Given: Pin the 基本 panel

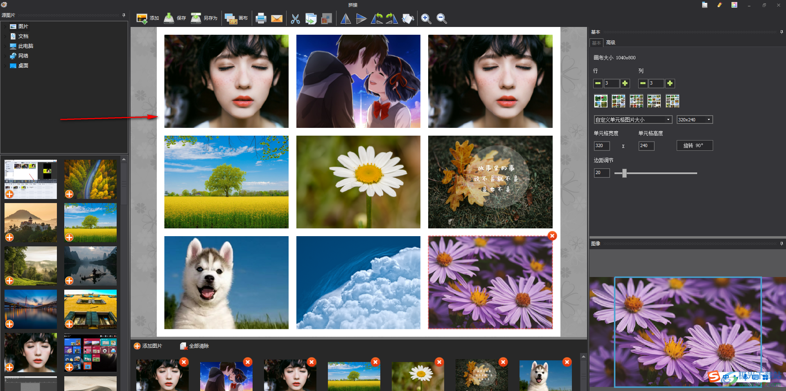Looking at the screenshot, I should coord(781,32).
